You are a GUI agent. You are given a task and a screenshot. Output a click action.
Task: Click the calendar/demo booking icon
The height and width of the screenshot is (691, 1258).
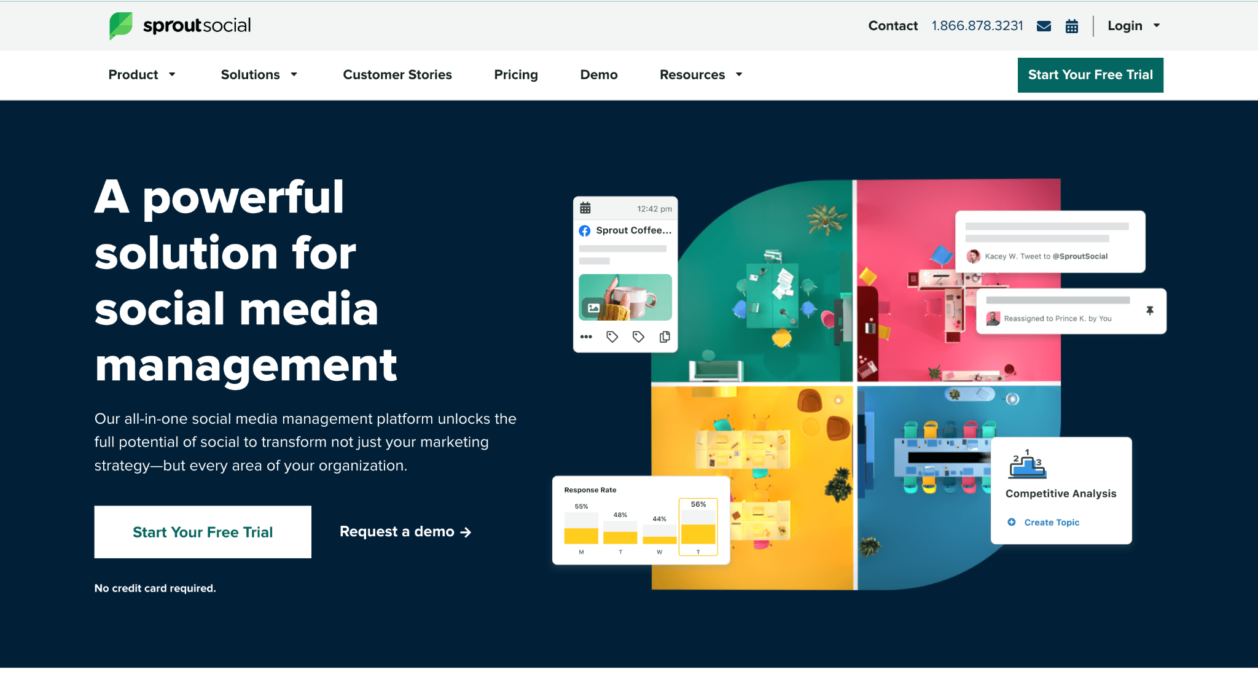[x=1072, y=26]
